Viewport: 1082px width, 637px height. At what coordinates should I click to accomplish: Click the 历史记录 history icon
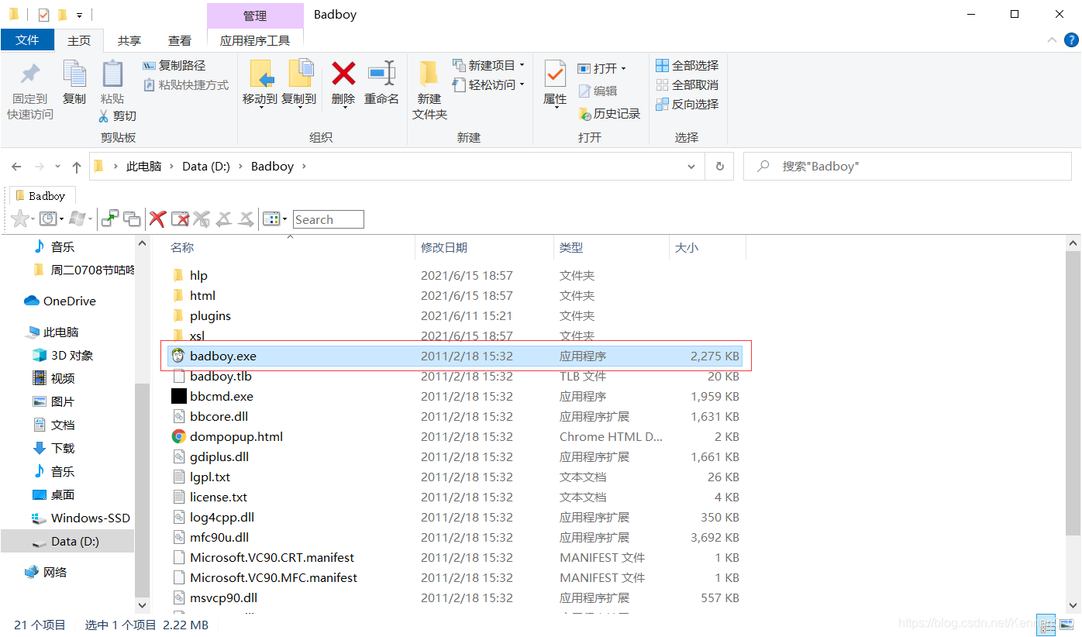coord(585,114)
